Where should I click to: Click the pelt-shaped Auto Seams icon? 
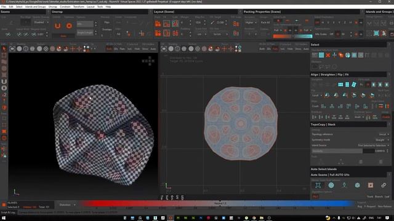(318, 185)
